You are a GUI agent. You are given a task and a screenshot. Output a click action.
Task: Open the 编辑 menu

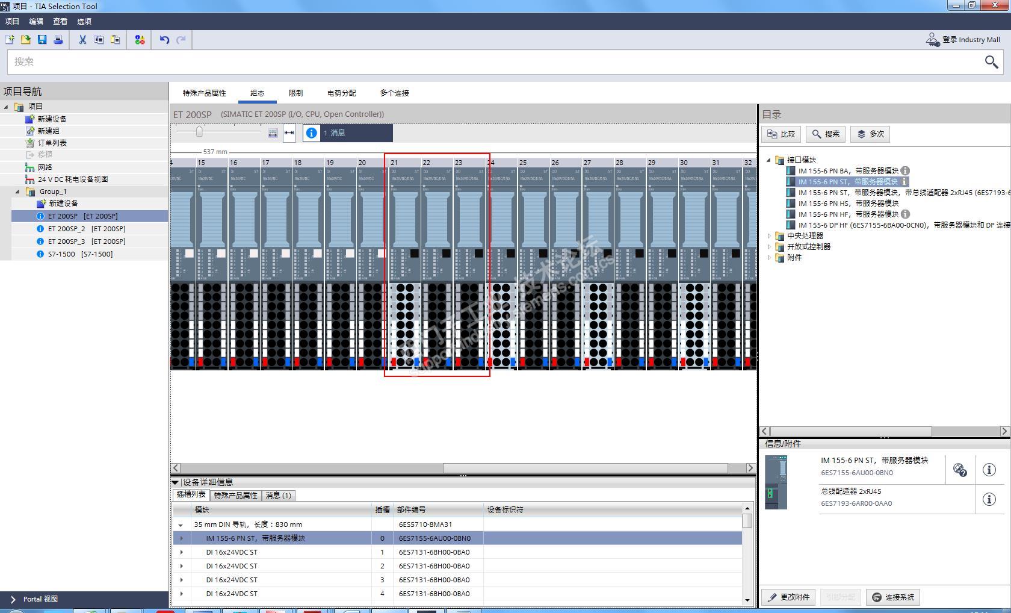36,22
